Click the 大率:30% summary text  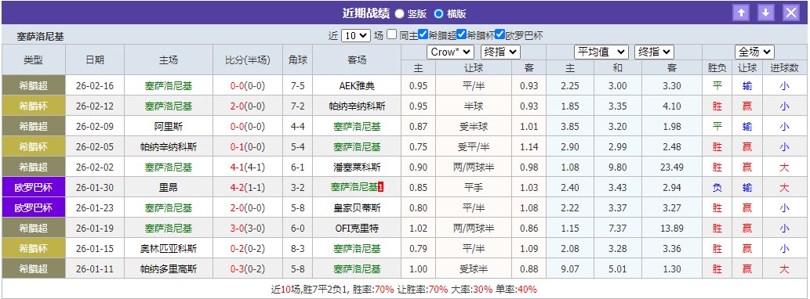[470, 289]
